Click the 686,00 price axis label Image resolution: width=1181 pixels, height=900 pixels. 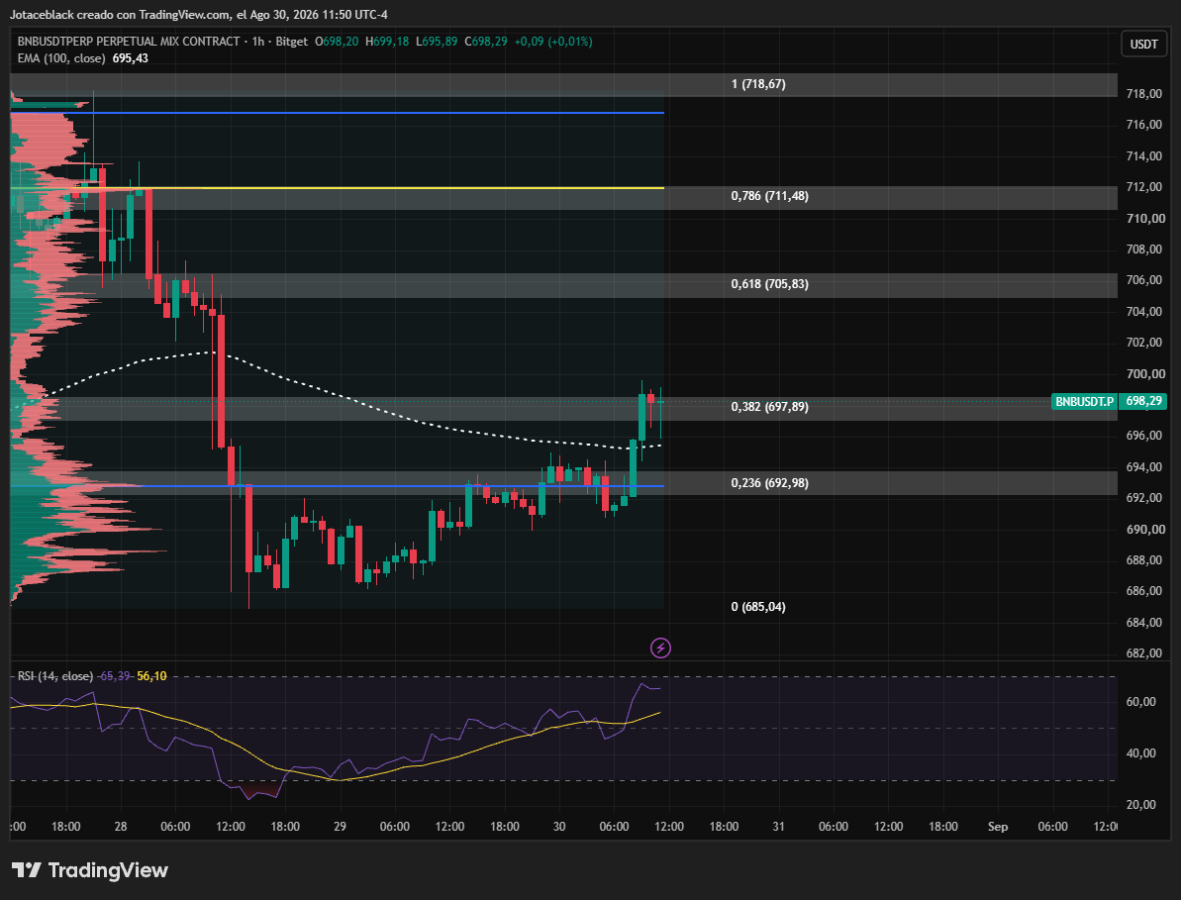pyautogui.click(x=1143, y=591)
